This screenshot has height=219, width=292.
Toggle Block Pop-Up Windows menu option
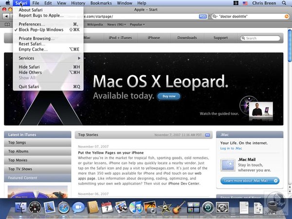click(48, 30)
